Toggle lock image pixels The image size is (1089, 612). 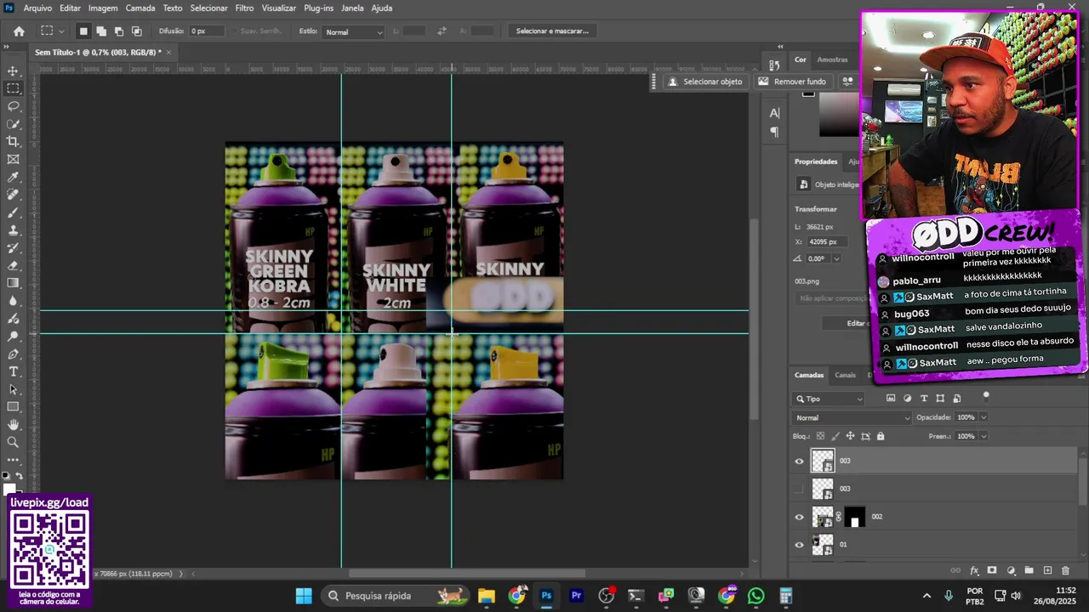click(x=835, y=436)
